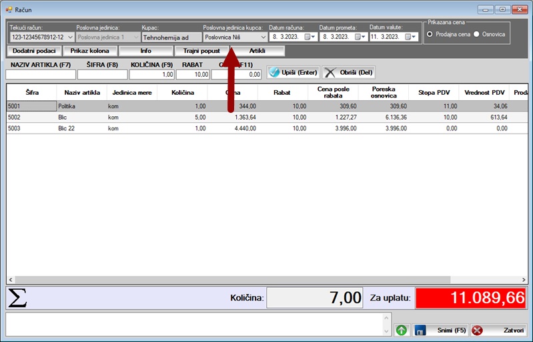Click Vrednost PDV cell 613,64
Image resolution: width=533 pixels, height=342 pixels.
click(484, 118)
